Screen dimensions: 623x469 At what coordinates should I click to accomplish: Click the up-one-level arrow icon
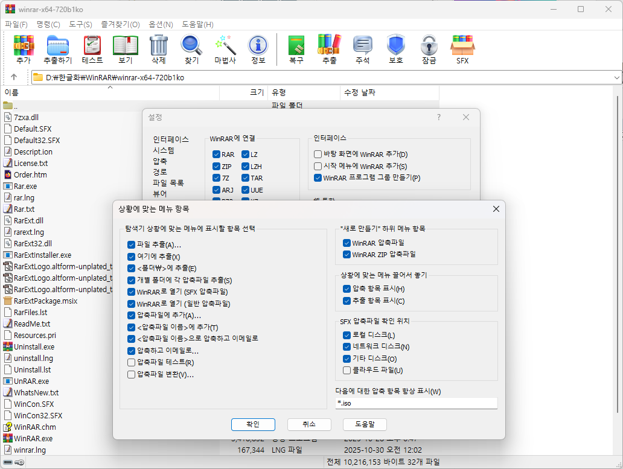click(x=14, y=77)
